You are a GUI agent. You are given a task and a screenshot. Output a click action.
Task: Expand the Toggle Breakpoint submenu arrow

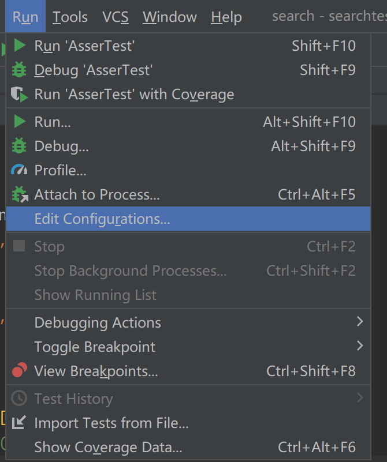click(x=360, y=346)
